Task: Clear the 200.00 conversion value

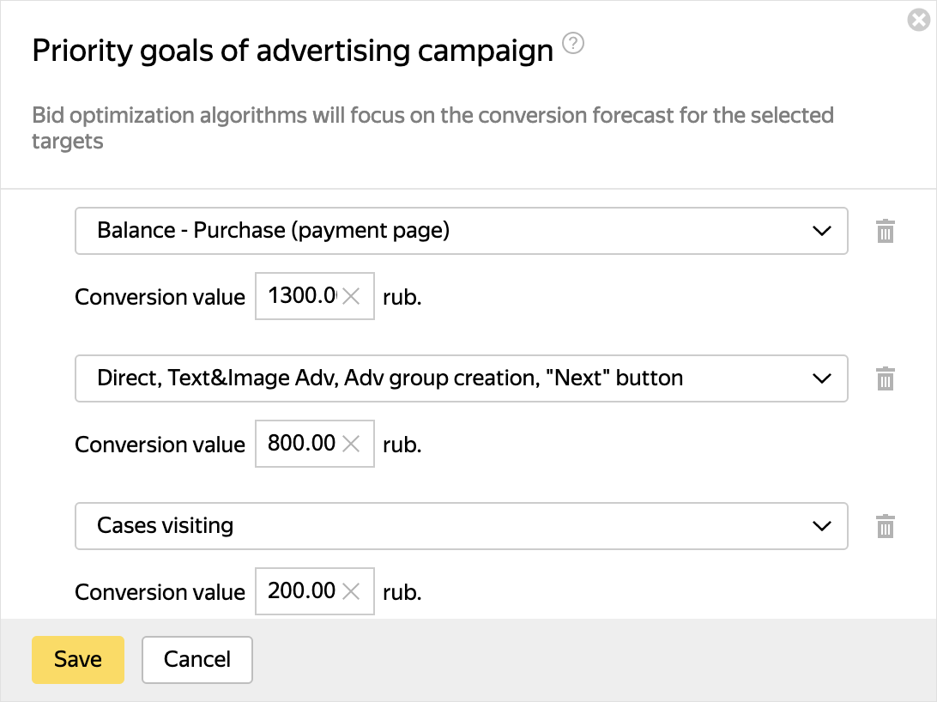Action: pyautogui.click(x=351, y=592)
